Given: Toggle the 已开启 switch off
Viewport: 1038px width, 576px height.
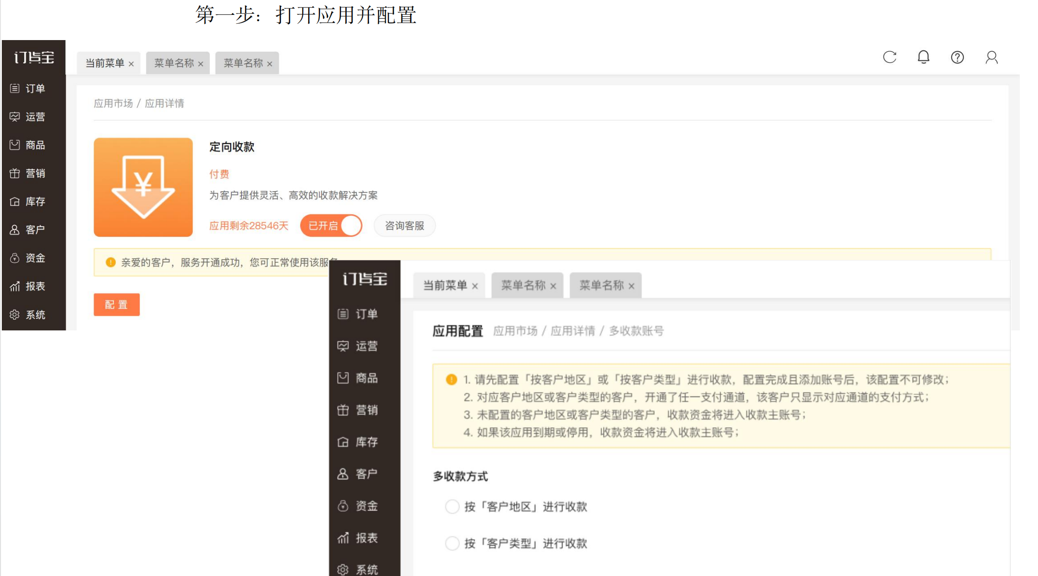Looking at the screenshot, I should [331, 226].
